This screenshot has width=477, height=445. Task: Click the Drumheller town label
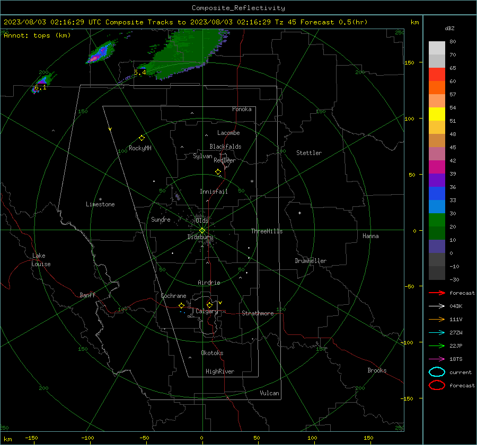coord(311,261)
